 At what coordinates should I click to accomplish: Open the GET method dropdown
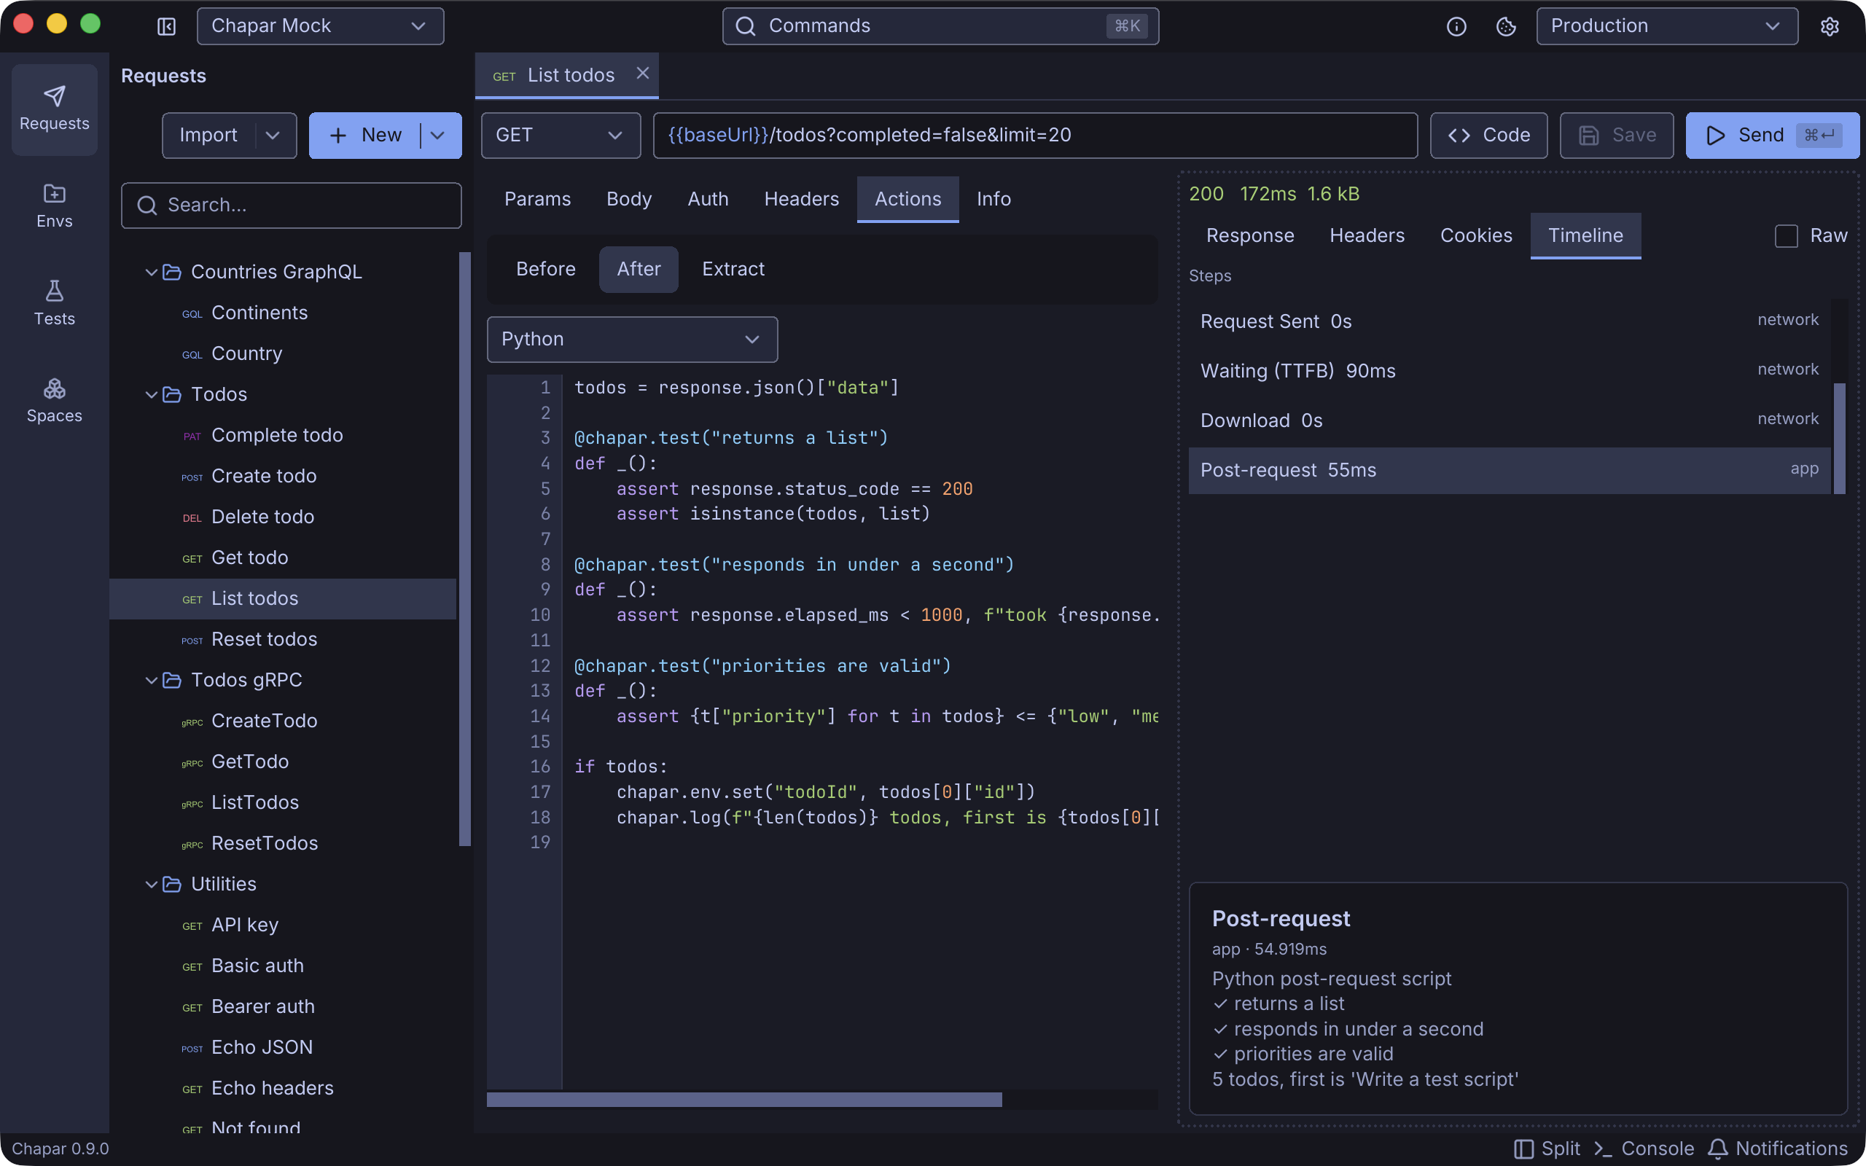(x=561, y=135)
